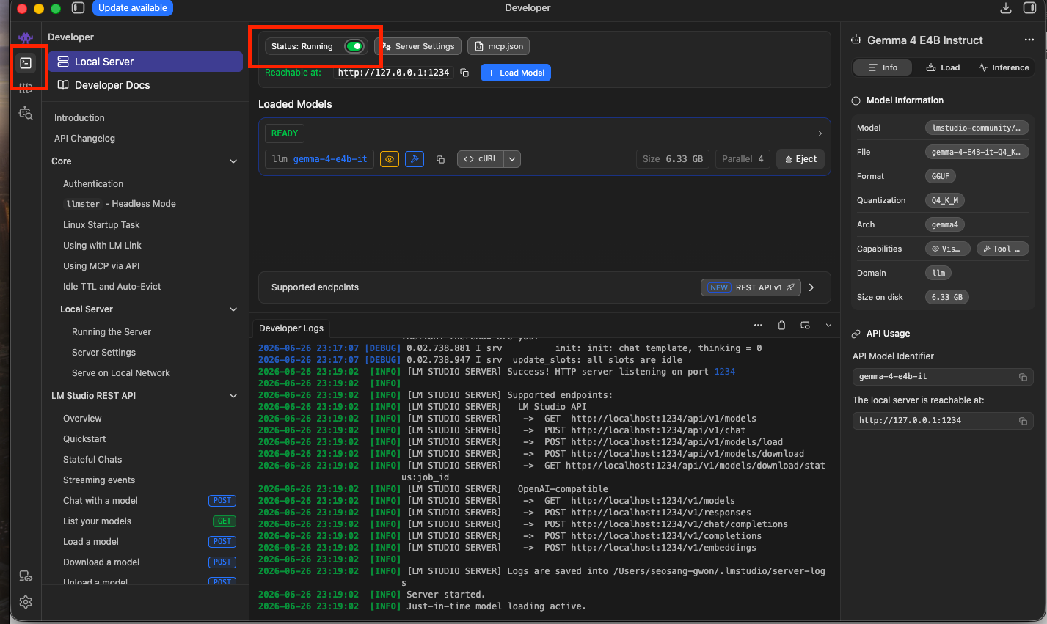This screenshot has width=1047, height=624.
Task: Click the robot icon beside Gemma 4 E4B Instruct
Action: (856, 40)
